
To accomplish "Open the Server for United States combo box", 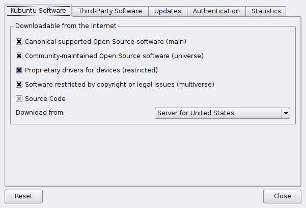I will [x=218, y=113].
